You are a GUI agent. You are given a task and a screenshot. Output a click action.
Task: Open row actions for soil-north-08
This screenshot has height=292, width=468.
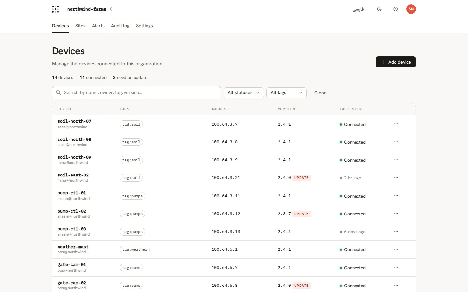point(396,142)
